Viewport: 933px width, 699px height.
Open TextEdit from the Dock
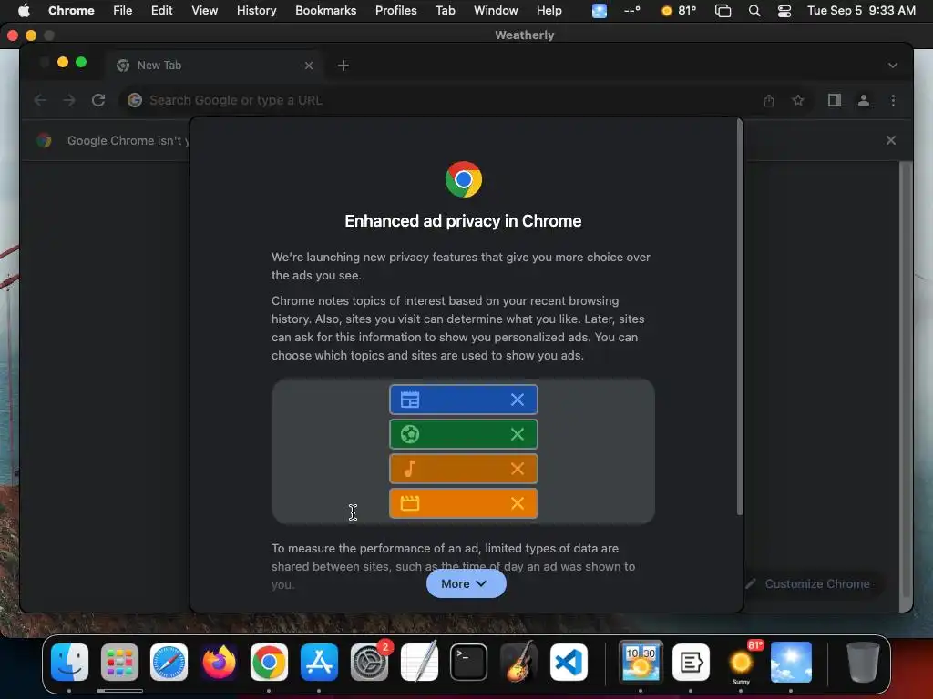click(x=419, y=663)
